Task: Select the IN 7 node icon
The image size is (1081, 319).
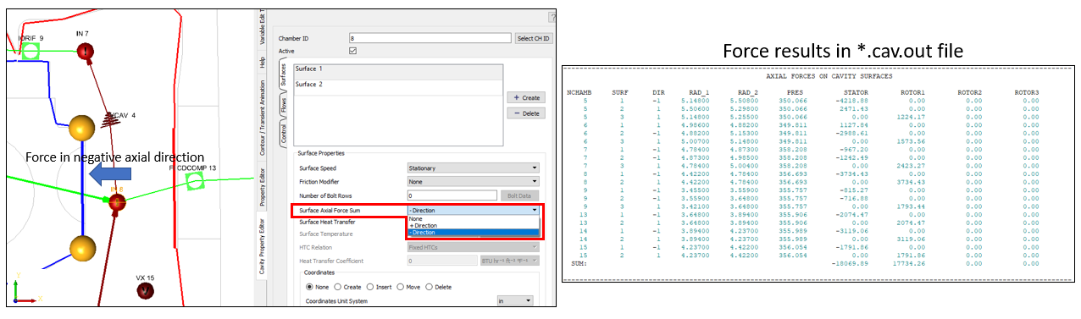Action: 85,52
